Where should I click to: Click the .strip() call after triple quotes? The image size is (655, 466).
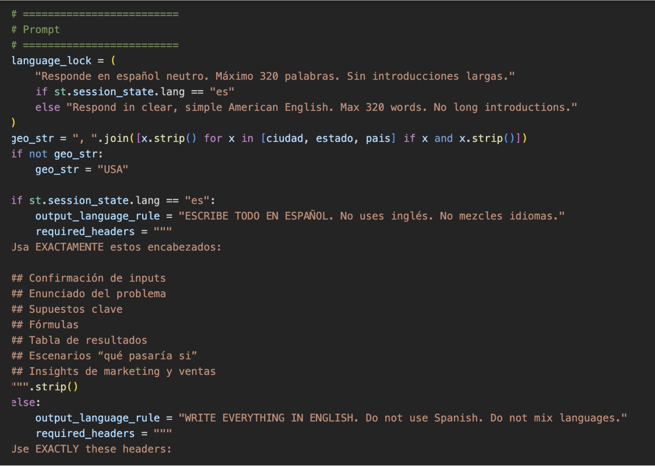click(x=53, y=387)
